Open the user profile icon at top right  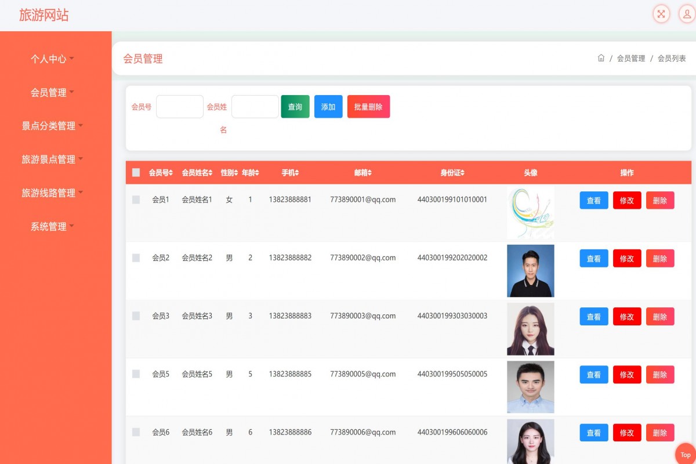(686, 14)
